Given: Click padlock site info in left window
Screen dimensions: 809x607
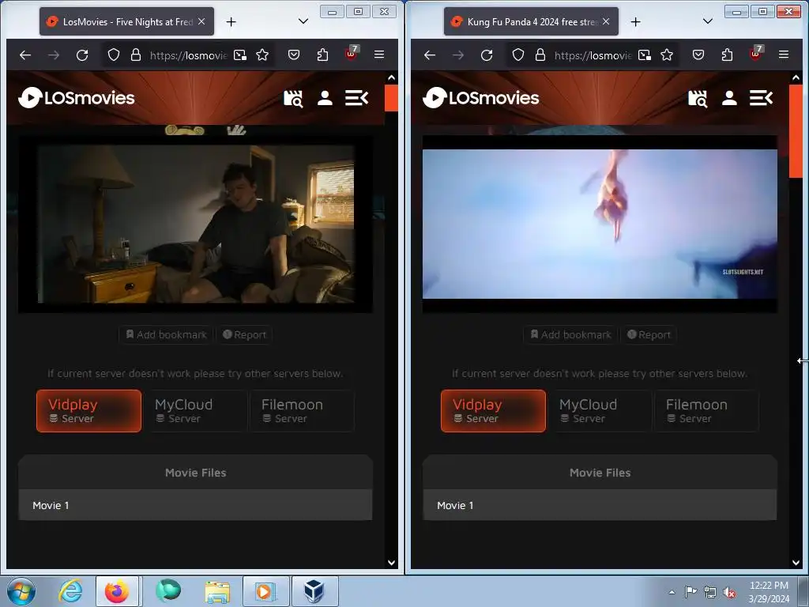Looking at the screenshot, I should point(136,55).
